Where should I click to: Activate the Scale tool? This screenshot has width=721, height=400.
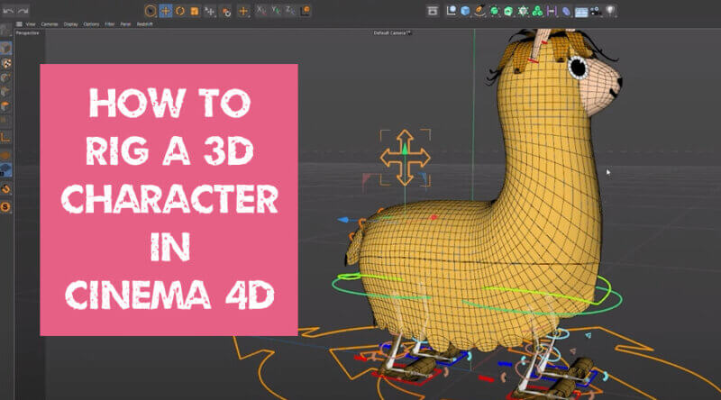(195, 11)
